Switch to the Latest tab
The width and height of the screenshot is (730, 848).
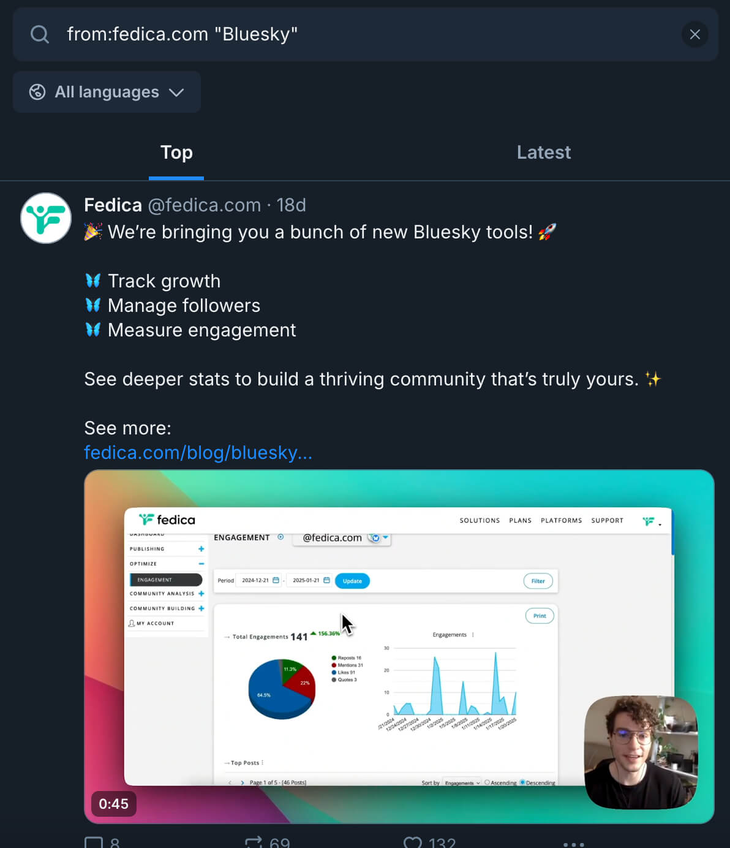pos(543,153)
